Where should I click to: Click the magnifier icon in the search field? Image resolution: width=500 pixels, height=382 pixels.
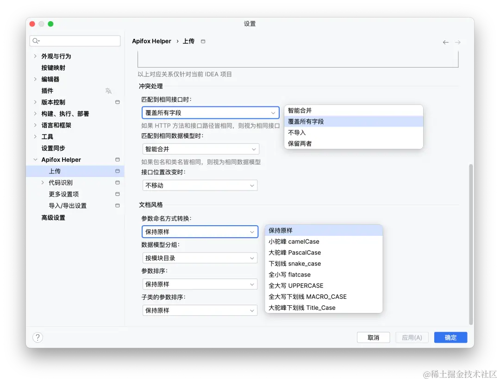[36, 41]
